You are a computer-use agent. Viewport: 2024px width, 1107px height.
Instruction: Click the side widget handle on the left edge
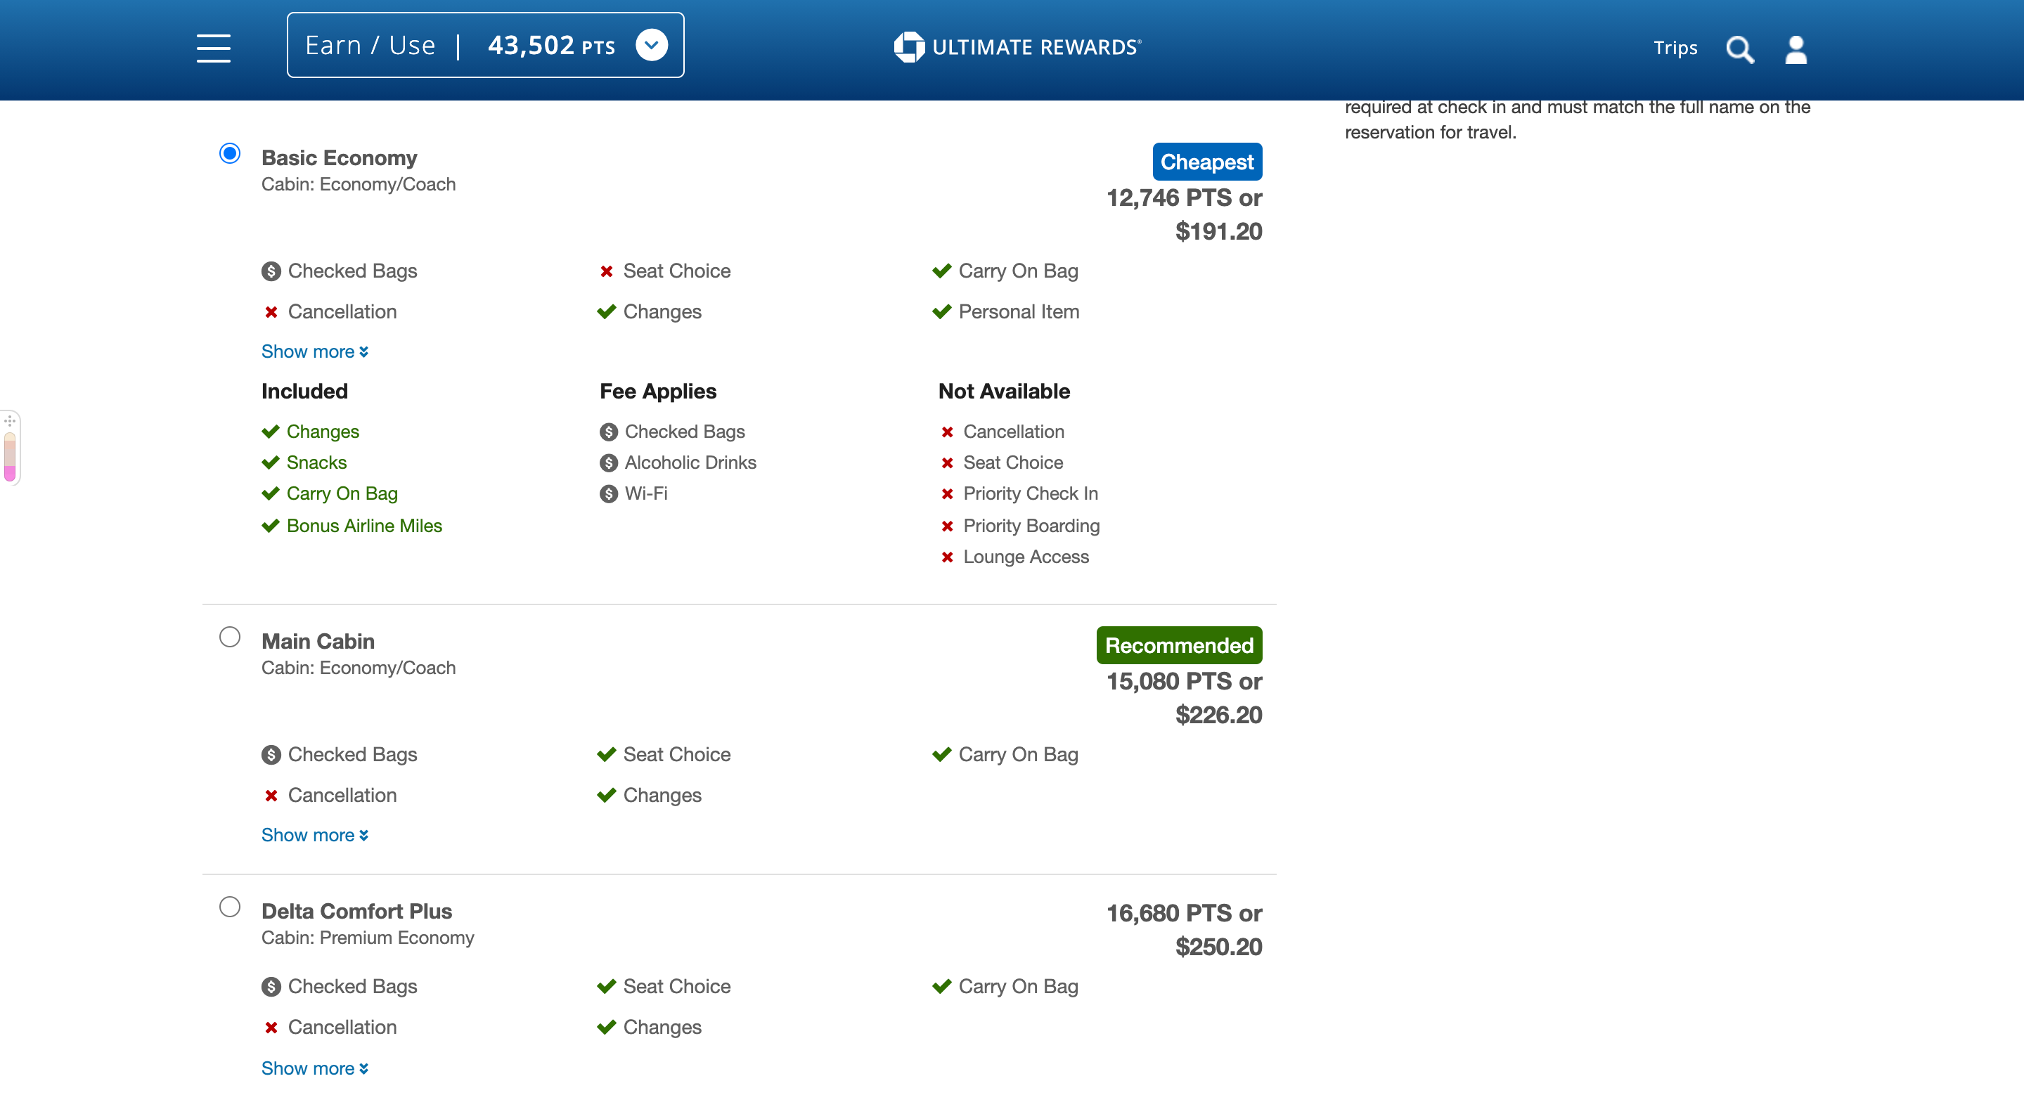point(11,448)
